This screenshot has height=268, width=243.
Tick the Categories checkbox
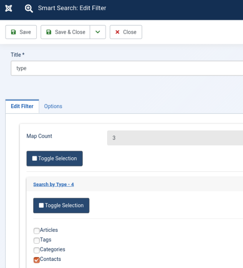coord(37,250)
